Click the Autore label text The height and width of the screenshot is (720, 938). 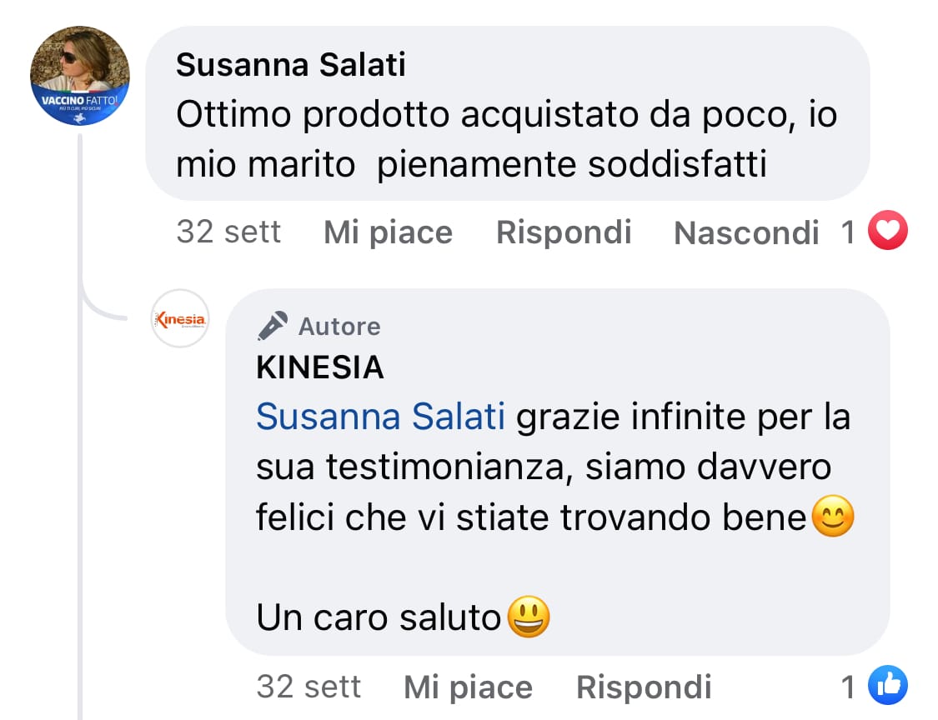point(339,327)
